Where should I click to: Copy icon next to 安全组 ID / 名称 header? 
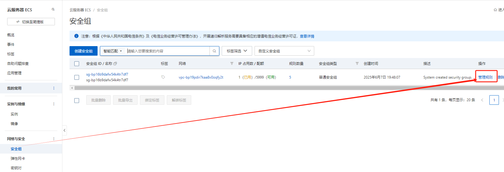[115, 64]
